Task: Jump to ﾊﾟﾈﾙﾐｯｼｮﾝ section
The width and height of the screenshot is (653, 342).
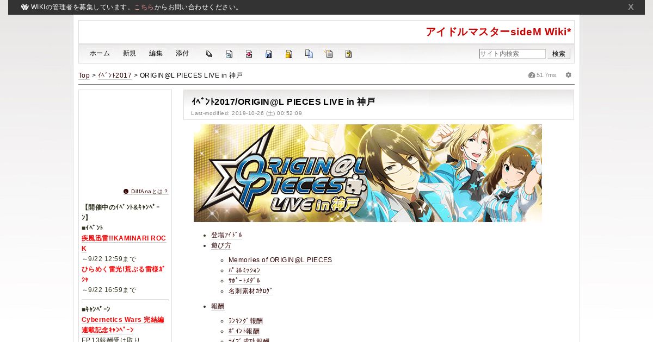Action: point(244,270)
